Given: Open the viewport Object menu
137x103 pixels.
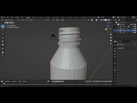Looking at the screenshot, I should pos(31,20).
